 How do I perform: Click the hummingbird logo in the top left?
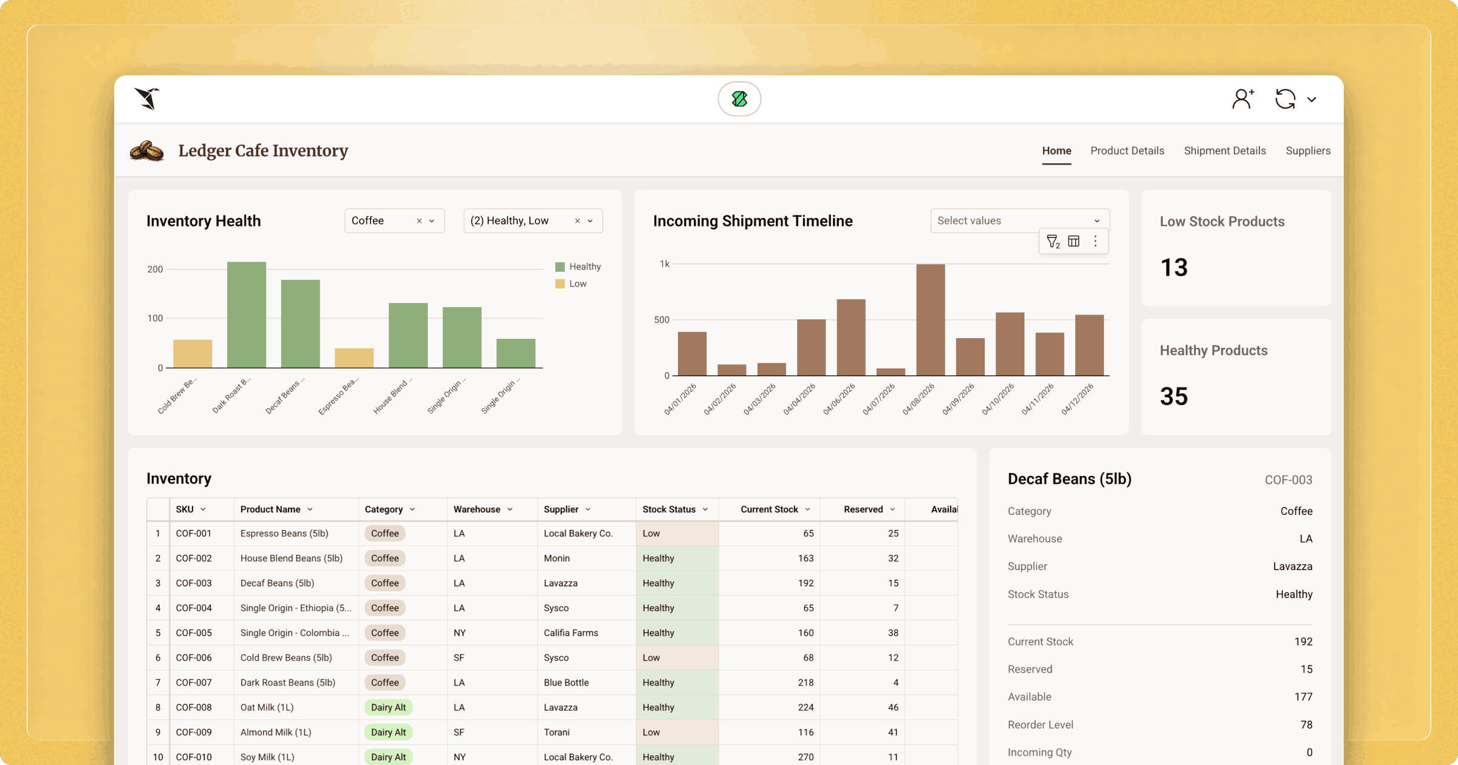pyautogui.click(x=148, y=98)
